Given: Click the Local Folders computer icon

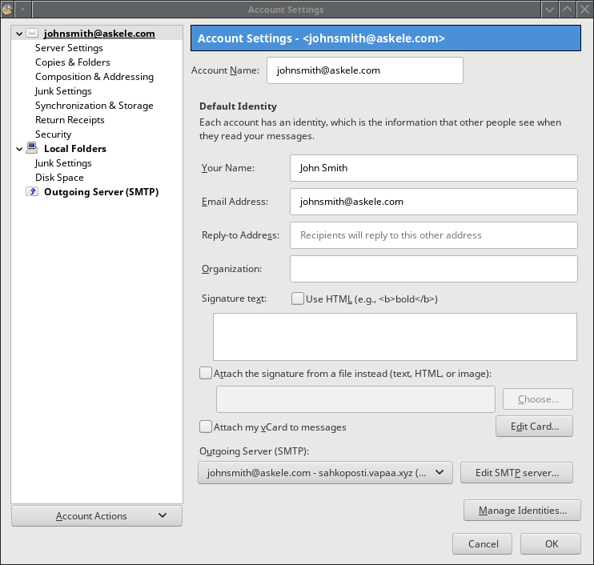Looking at the screenshot, I should pyautogui.click(x=32, y=149).
